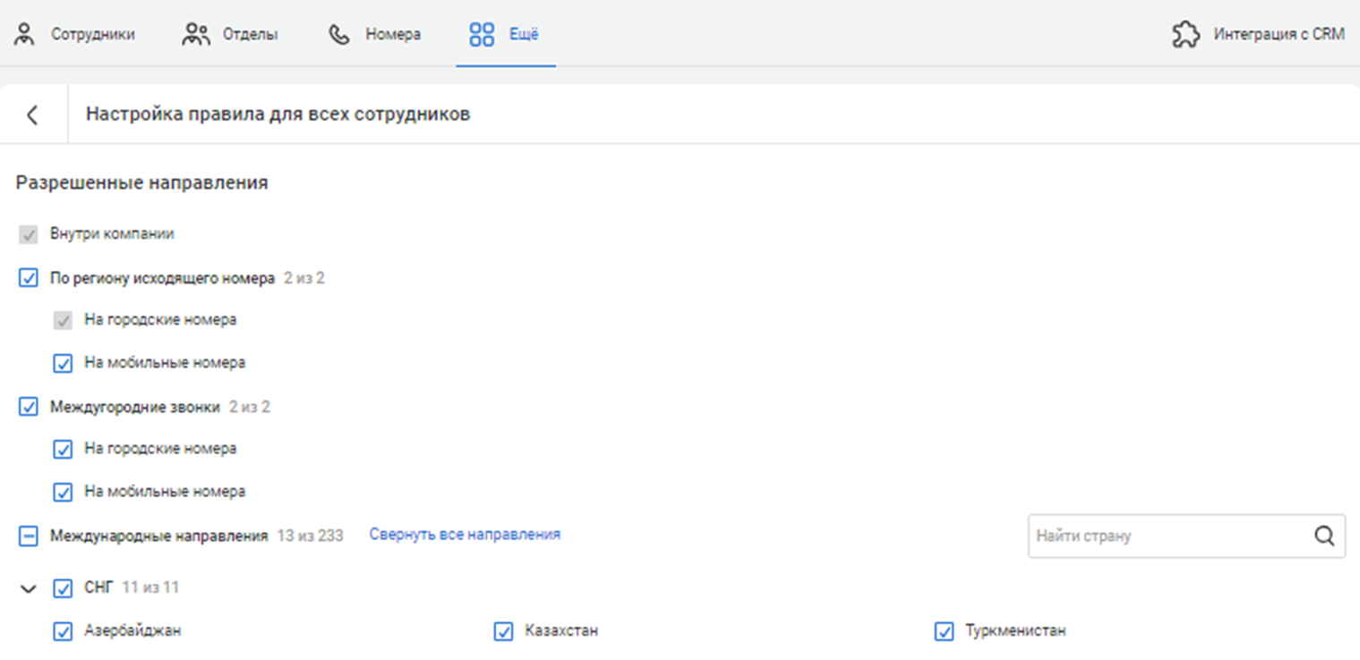Viewport: 1360px width, 660px height.
Task: Uncheck the Казахстан checkbox
Action: pyautogui.click(x=503, y=631)
